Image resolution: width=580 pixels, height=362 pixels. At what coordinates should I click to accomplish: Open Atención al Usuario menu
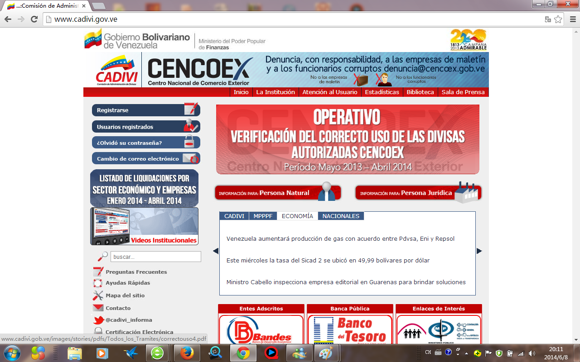coord(330,92)
